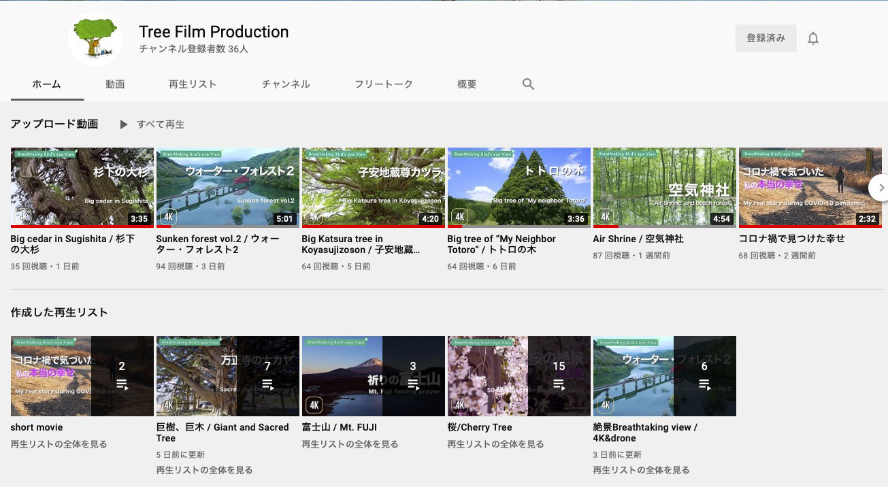This screenshot has height=487, width=888.
Task: Click the Tree Film Production channel avatar
Action: tap(95, 39)
